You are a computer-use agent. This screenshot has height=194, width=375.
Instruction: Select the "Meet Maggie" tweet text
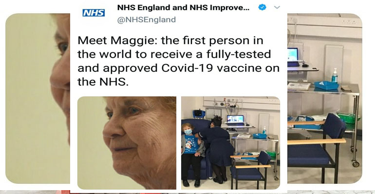(178, 61)
